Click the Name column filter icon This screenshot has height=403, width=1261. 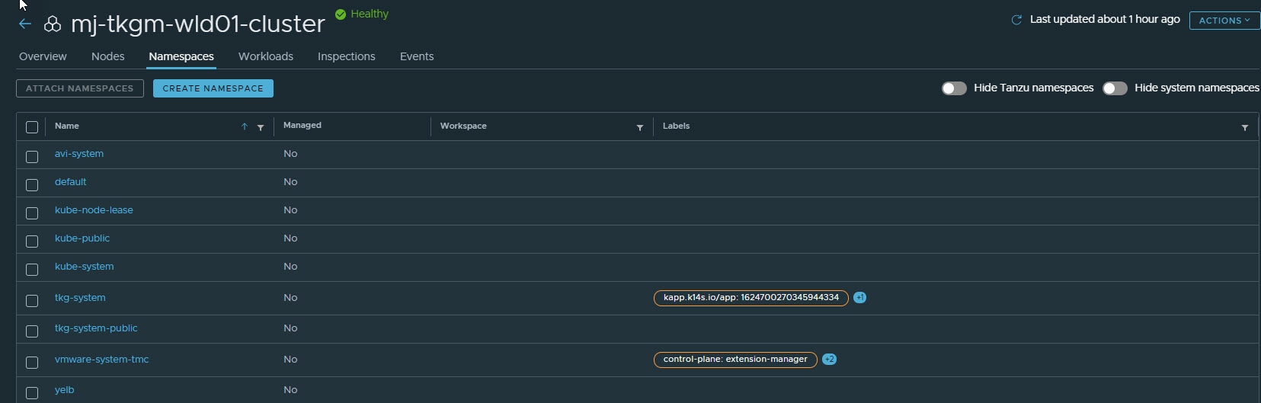tap(261, 127)
